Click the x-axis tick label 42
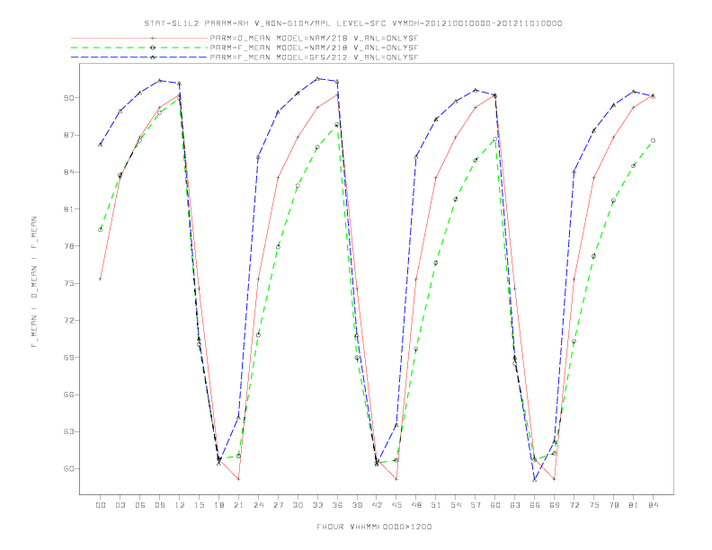The image size is (712, 550). [x=377, y=505]
